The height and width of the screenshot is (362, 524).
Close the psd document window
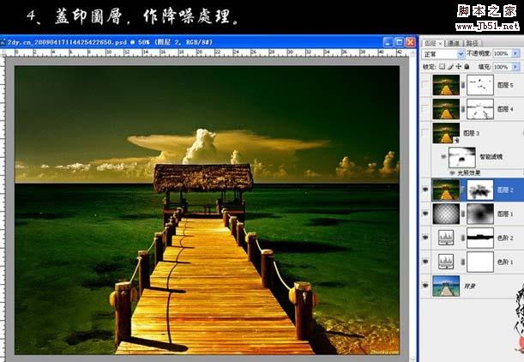pos(411,42)
